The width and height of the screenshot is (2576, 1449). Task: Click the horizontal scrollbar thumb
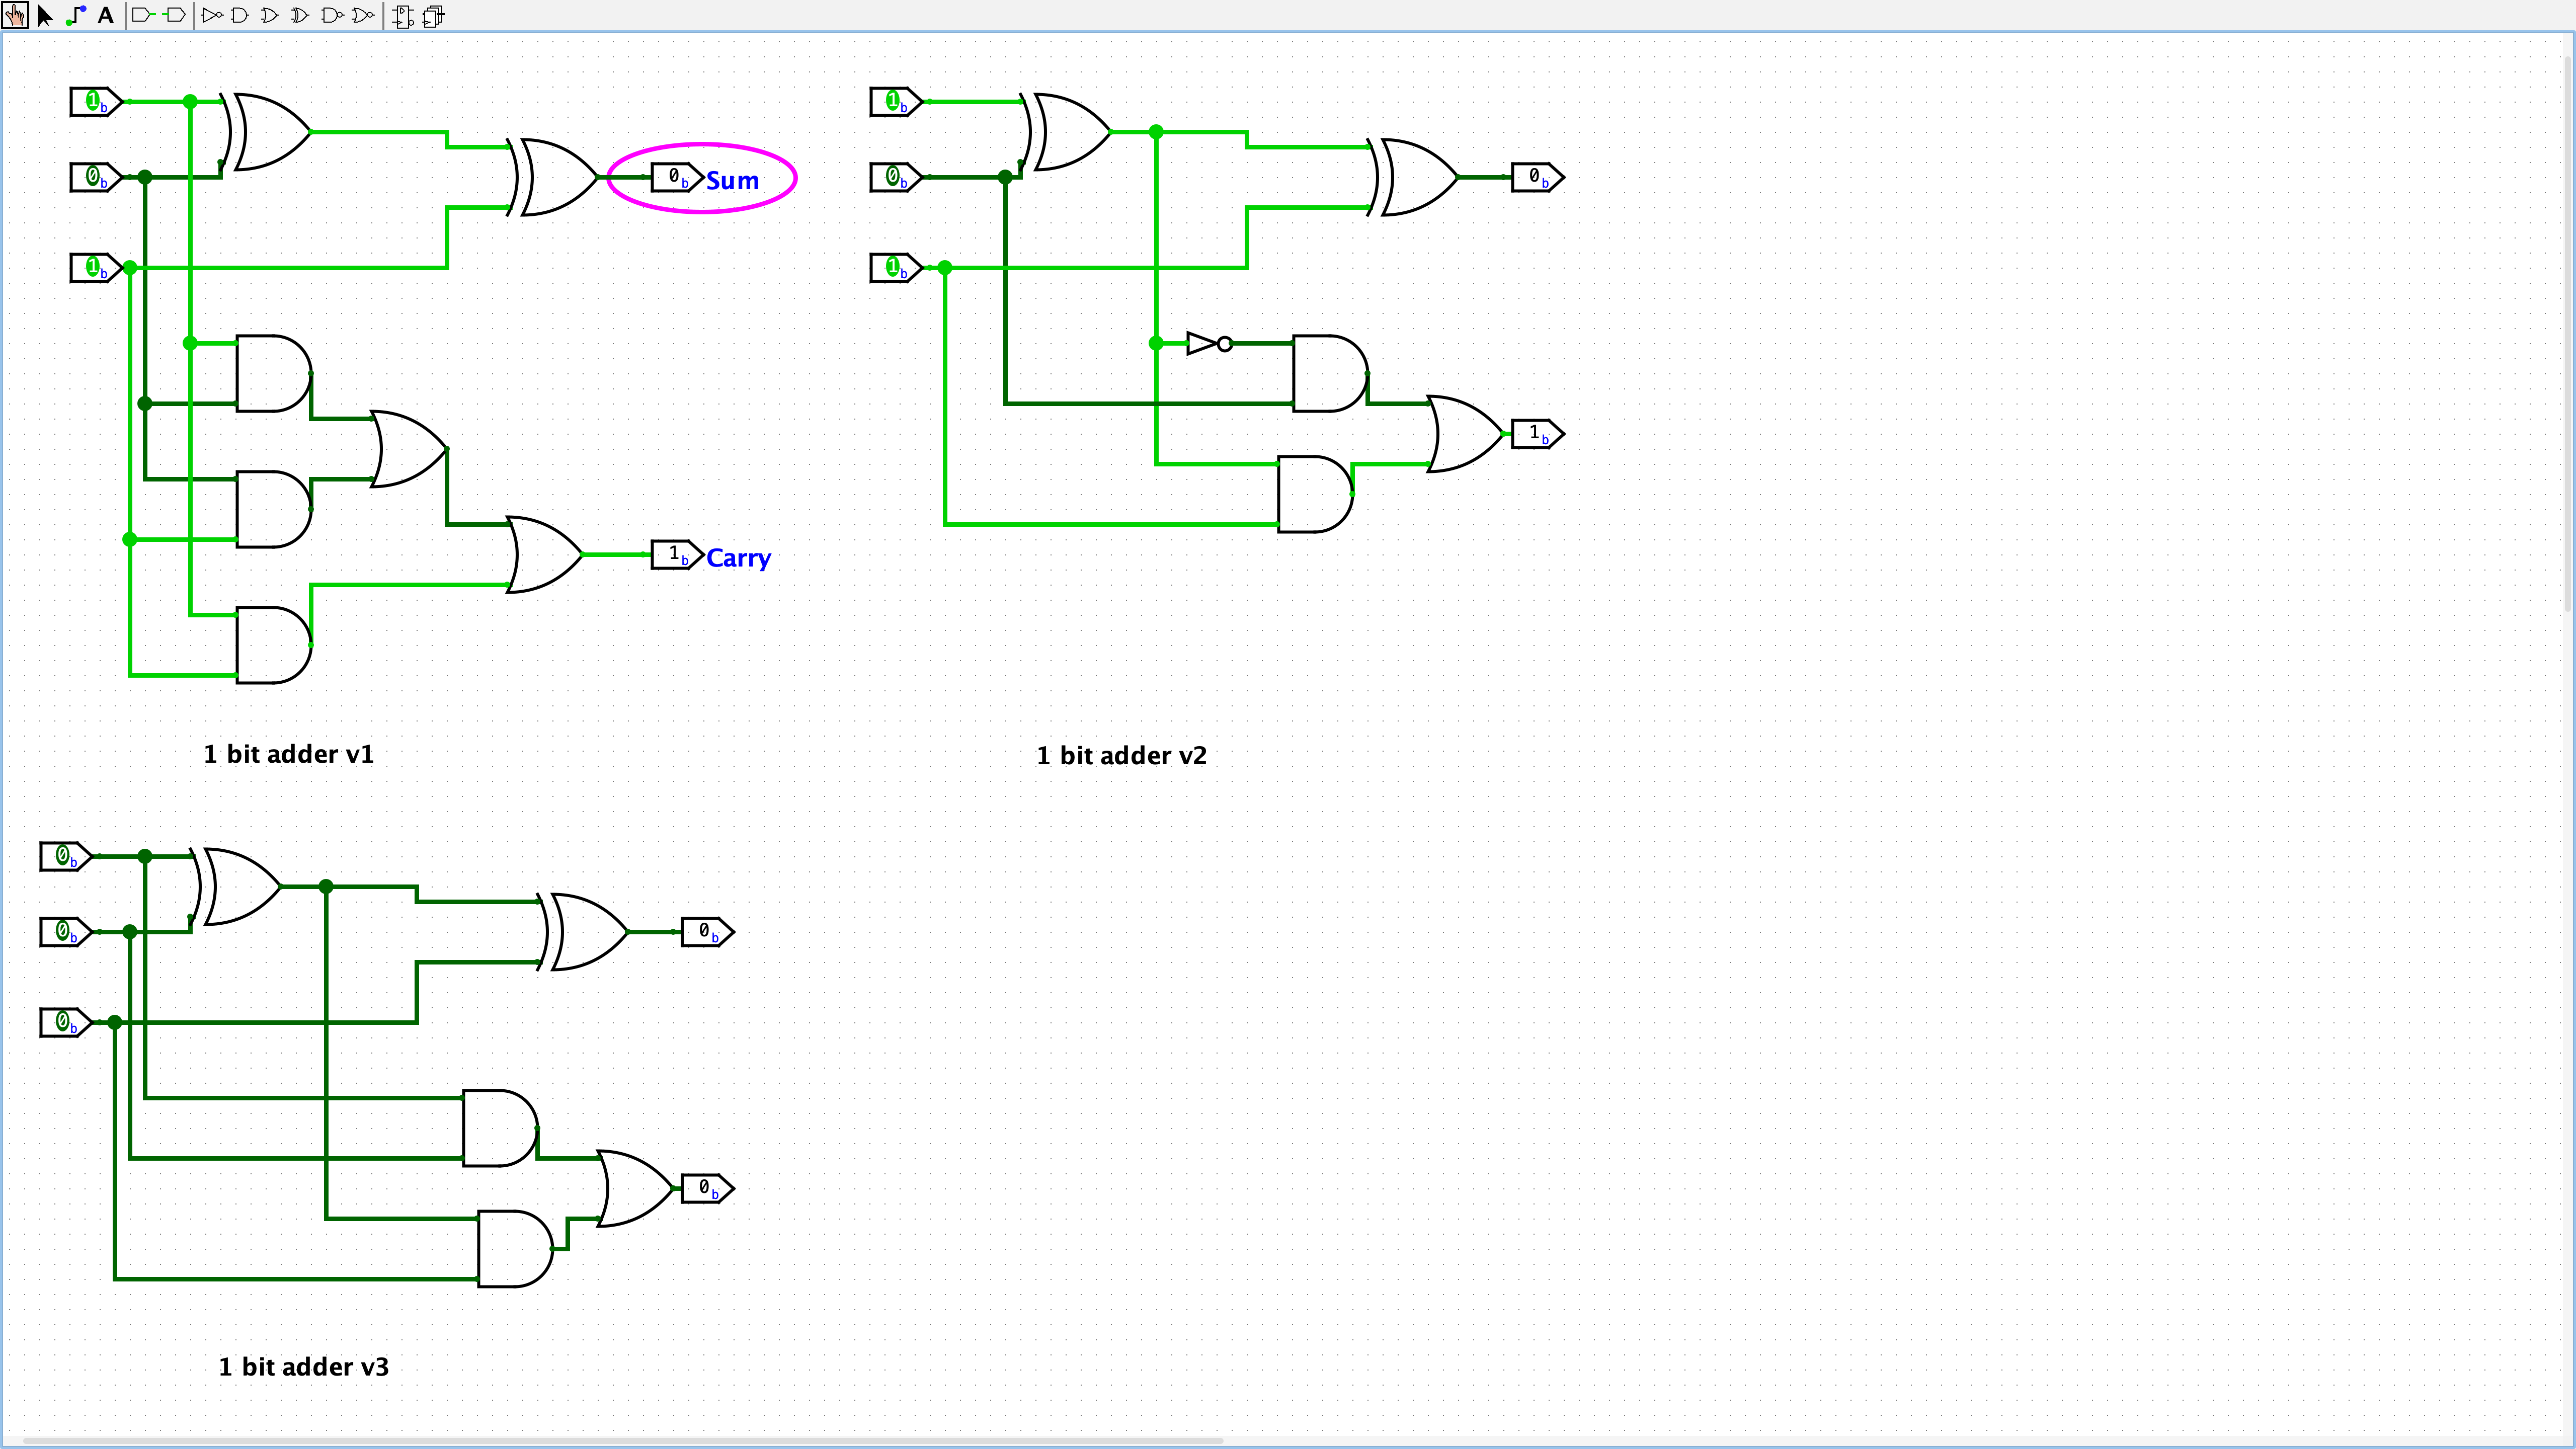[622, 1441]
